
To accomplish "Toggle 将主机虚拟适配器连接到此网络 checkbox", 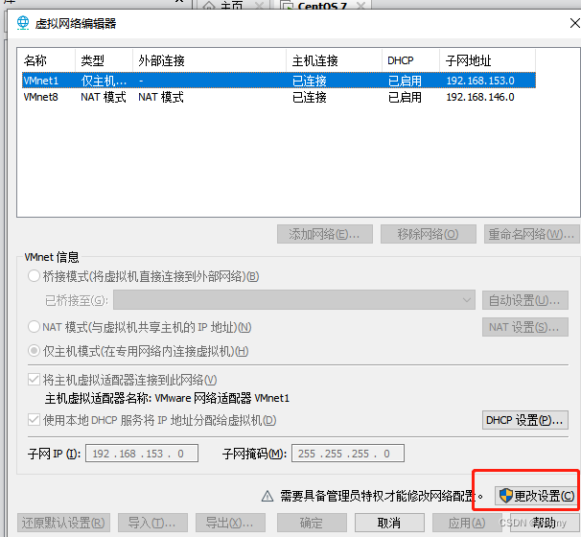I will [x=35, y=381].
